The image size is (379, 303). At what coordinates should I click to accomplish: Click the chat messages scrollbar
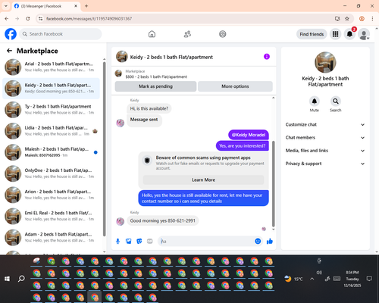(x=273, y=183)
